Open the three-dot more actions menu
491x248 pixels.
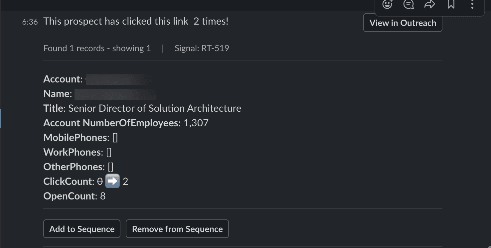pos(472,5)
